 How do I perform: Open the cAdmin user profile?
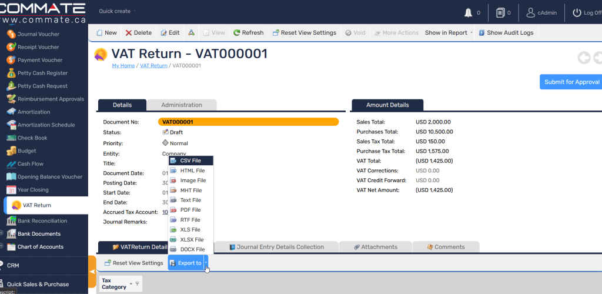click(541, 13)
